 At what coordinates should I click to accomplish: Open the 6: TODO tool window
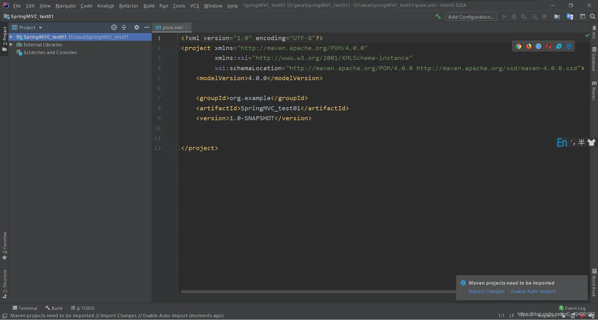click(82, 308)
